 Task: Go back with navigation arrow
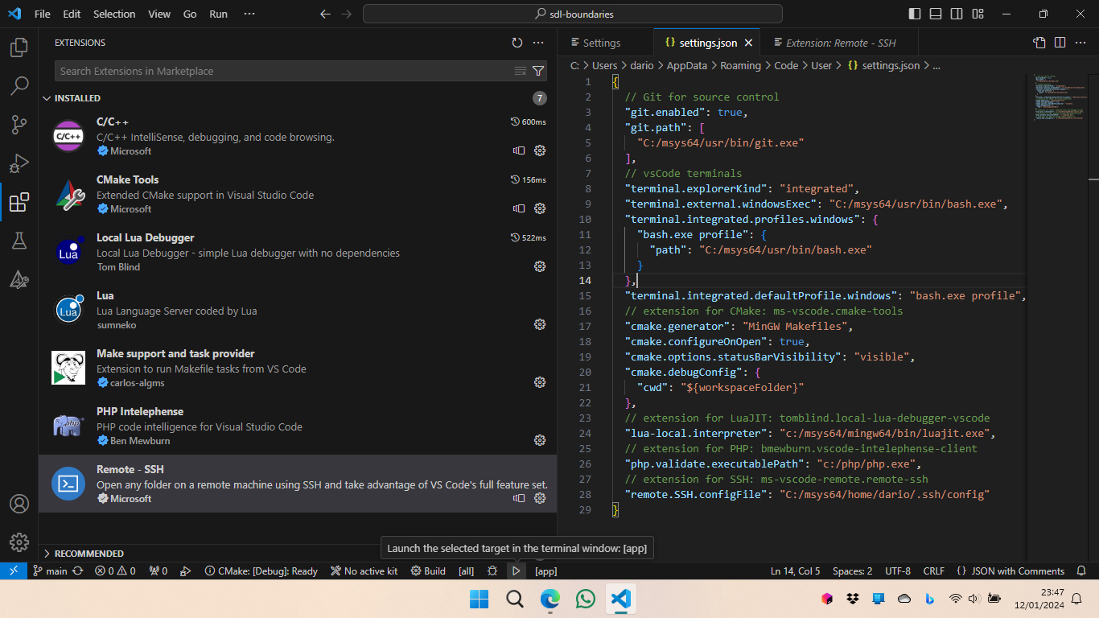(325, 14)
